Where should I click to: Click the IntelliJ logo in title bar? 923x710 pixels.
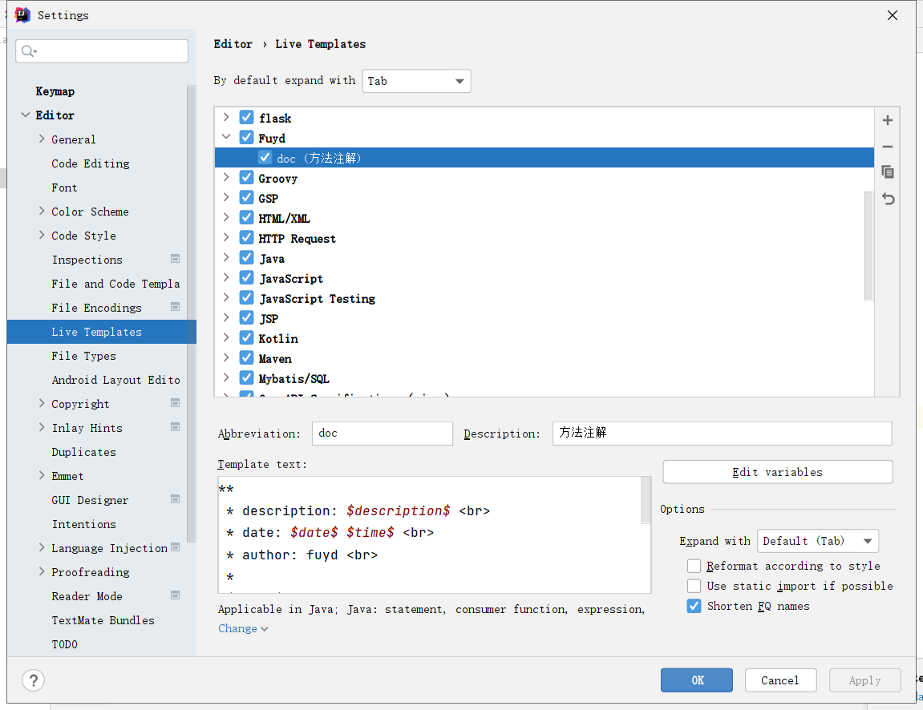coord(22,14)
